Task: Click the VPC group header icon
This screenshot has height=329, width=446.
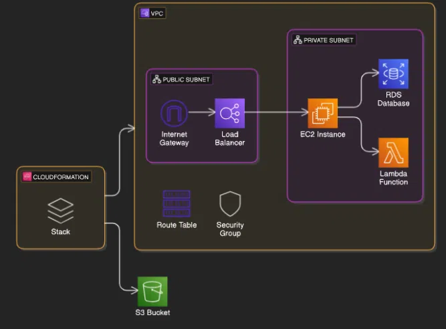Action: point(145,13)
